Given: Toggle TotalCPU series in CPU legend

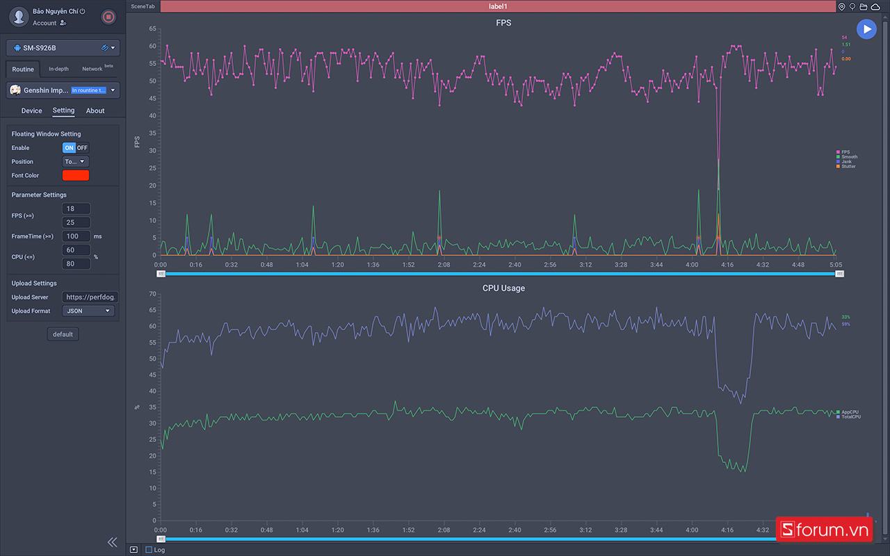Looking at the screenshot, I should (x=839, y=417).
